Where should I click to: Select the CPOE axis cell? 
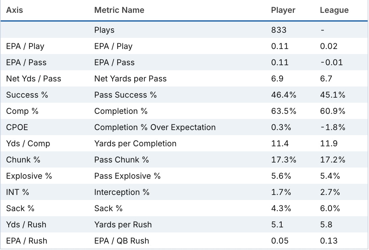click(x=16, y=127)
